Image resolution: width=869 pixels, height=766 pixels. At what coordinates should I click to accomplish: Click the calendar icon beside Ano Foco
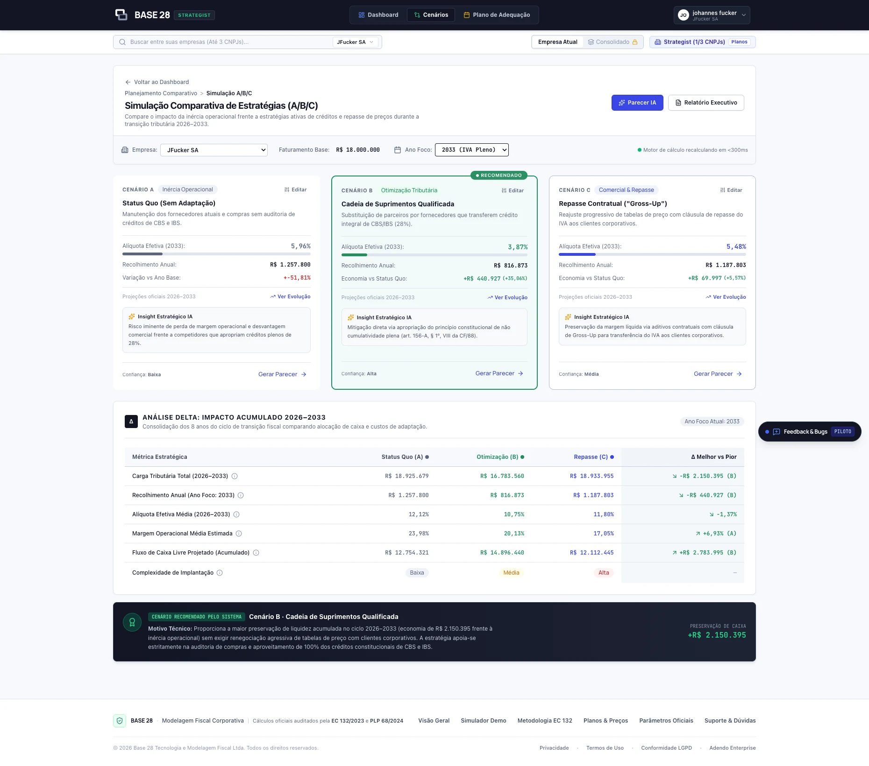(x=398, y=150)
